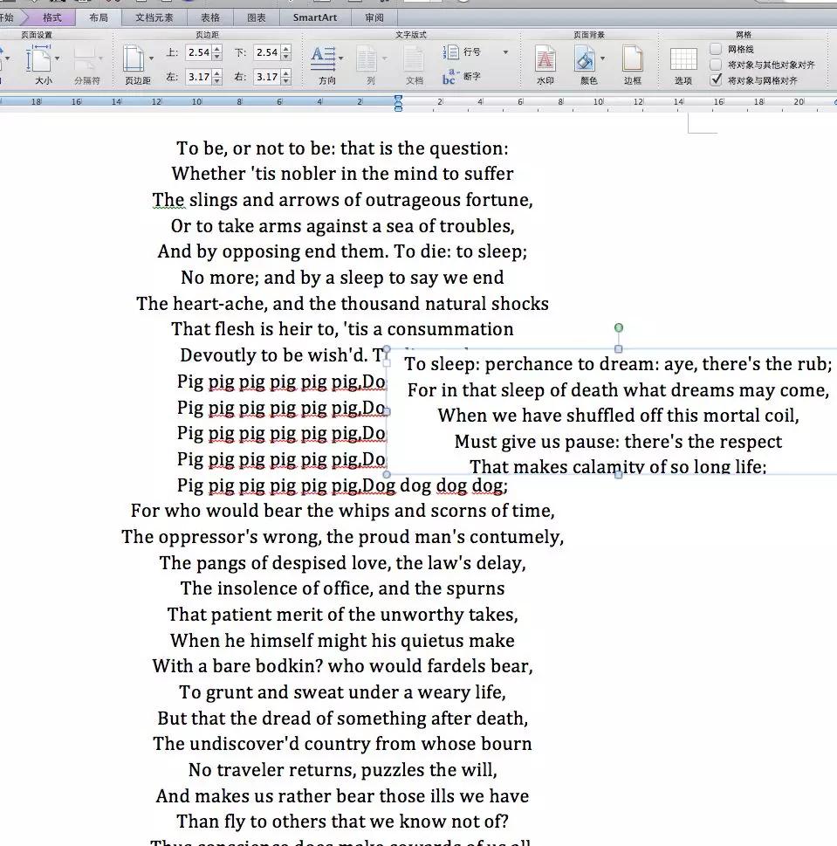
Task: Click the top middle handle of the text box
Action: click(x=619, y=349)
